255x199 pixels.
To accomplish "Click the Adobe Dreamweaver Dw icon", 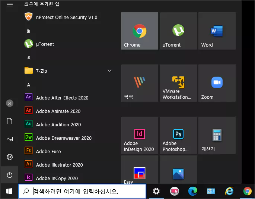I will 29,137.
